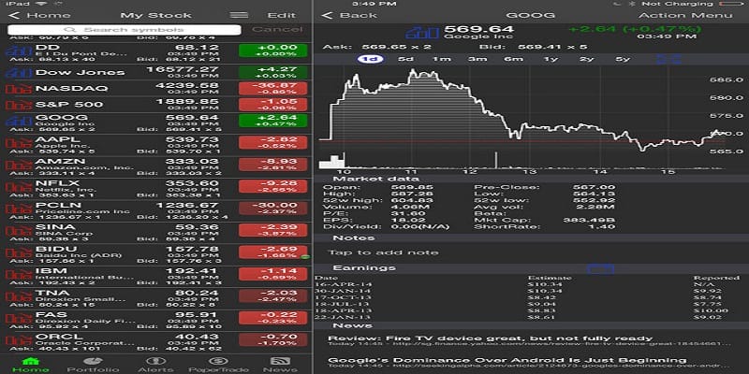Tap the hamburger list menu icon
Viewport: 749px width, 374px height.
(x=239, y=16)
